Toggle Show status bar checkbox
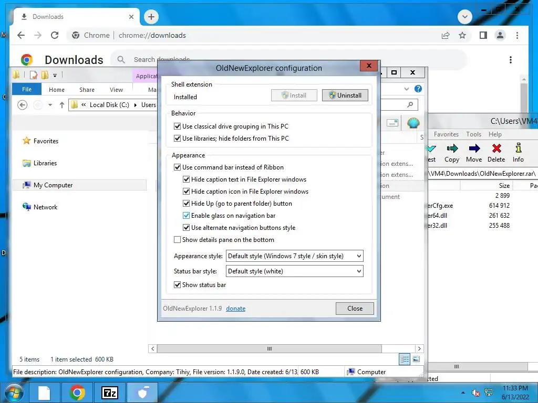This screenshot has width=538, height=403. click(x=177, y=284)
